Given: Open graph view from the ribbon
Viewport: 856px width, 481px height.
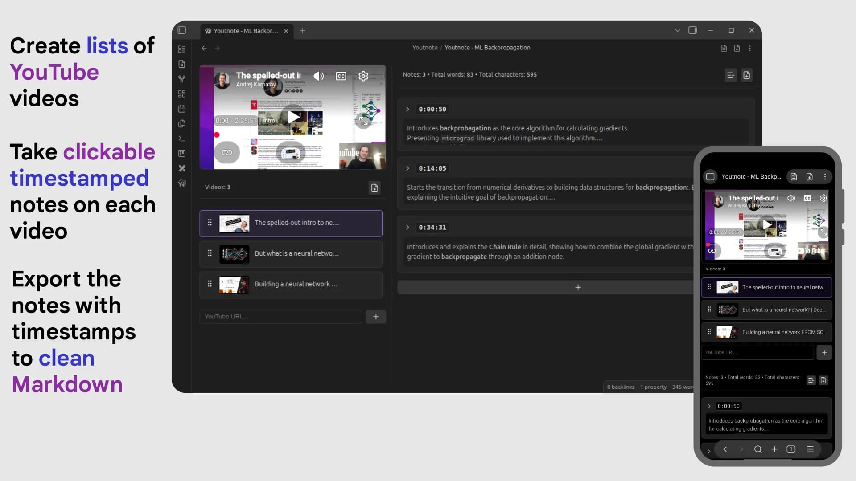Looking at the screenshot, I should [181, 79].
